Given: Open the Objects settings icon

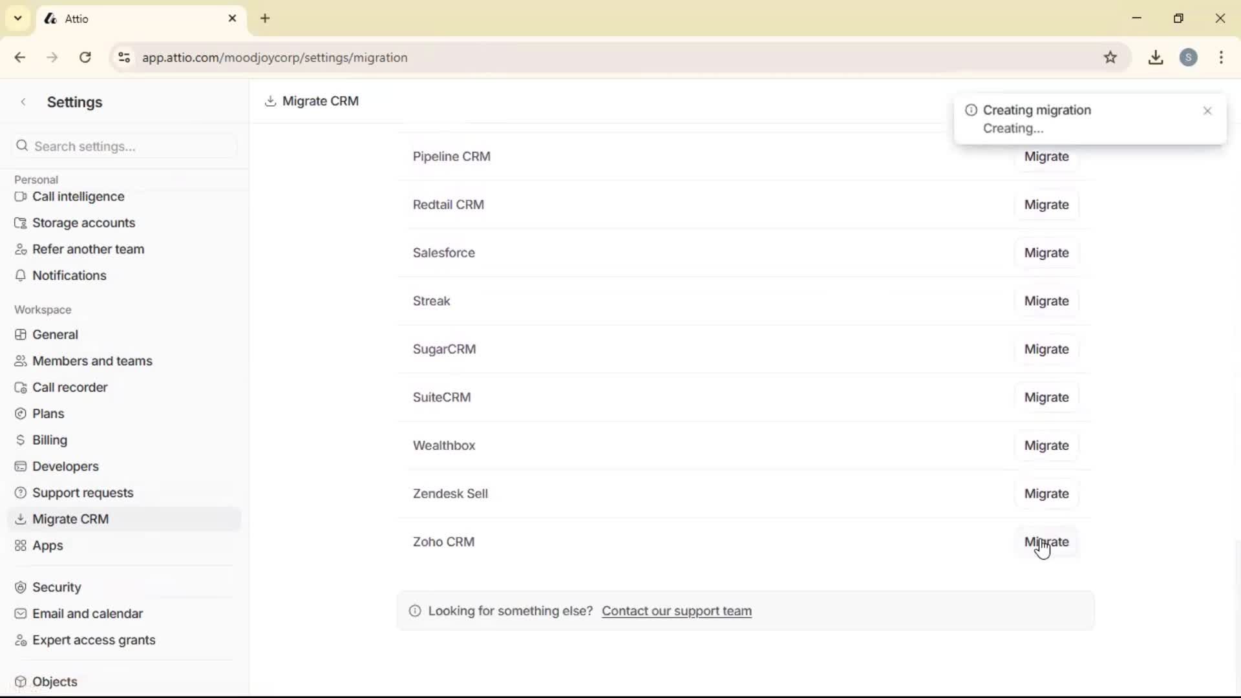Looking at the screenshot, I should pos(20,681).
